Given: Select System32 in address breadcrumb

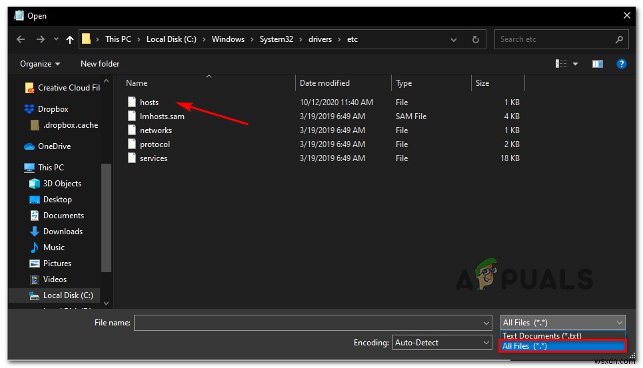Looking at the screenshot, I should pyautogui.click(x=277, y=39).
